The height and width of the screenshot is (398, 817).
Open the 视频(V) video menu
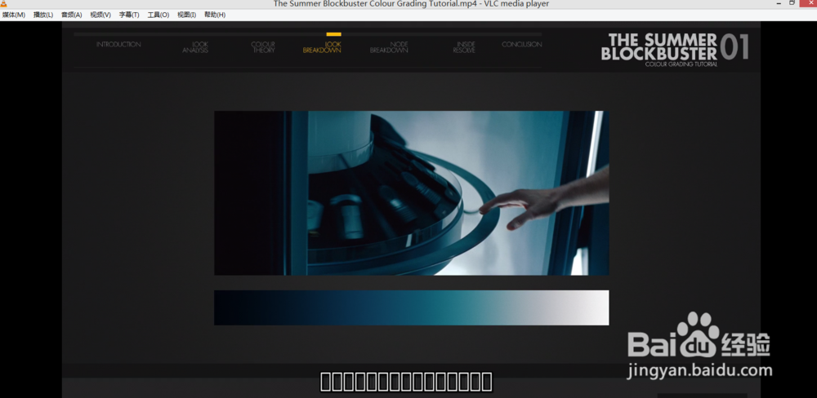pyautogui.click(x=100, y=15)
